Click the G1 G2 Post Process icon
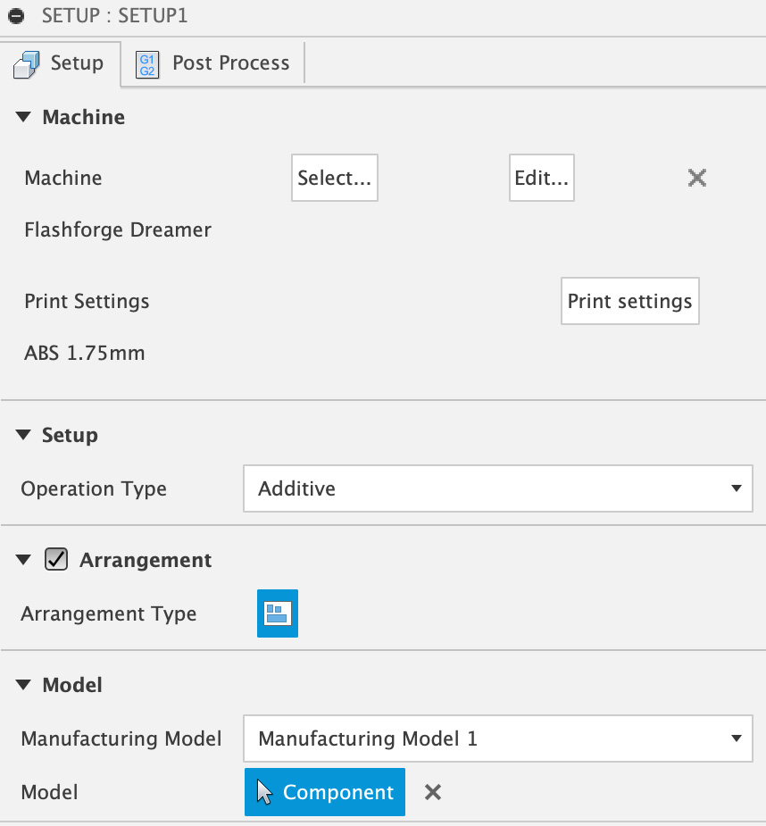766x826 pixels. click(147, 65)
